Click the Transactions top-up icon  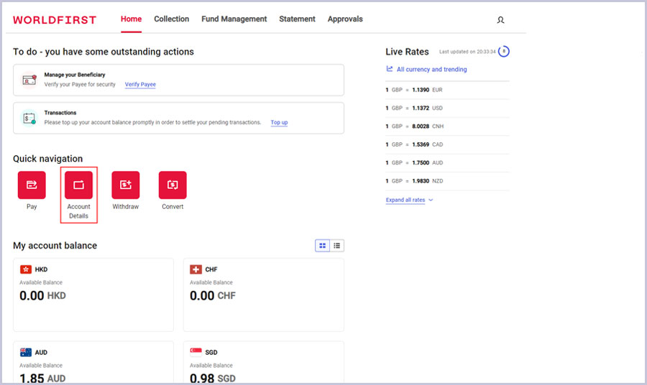[29, 118]
